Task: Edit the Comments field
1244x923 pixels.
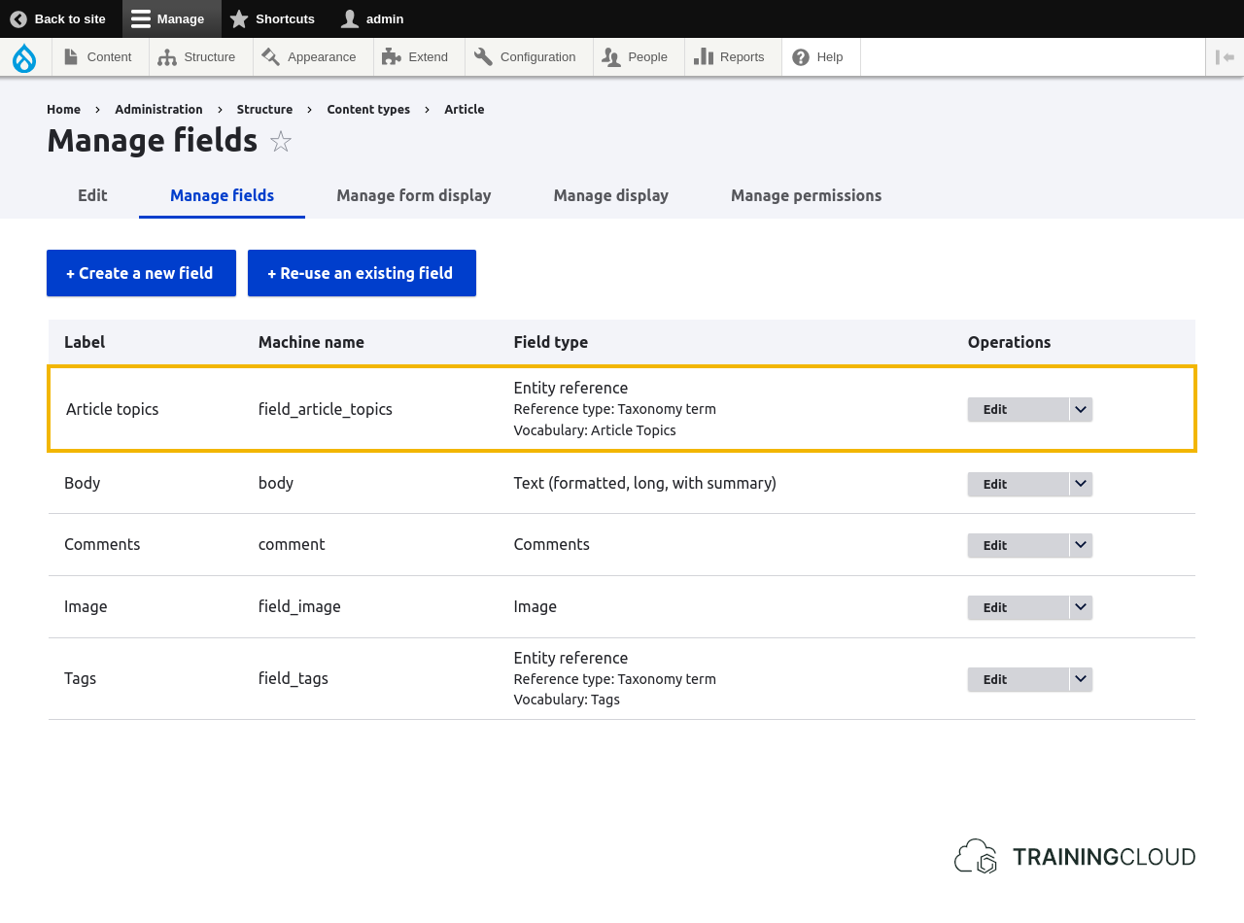Action: 1018,545
